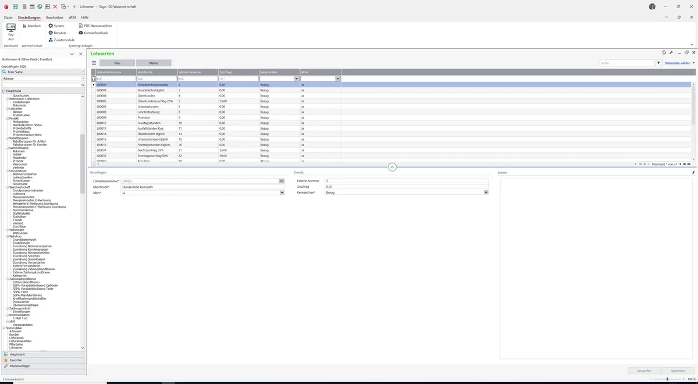Open PDF-Wasserzeichen settings
The image size is (698, 384).
[95, 26]
